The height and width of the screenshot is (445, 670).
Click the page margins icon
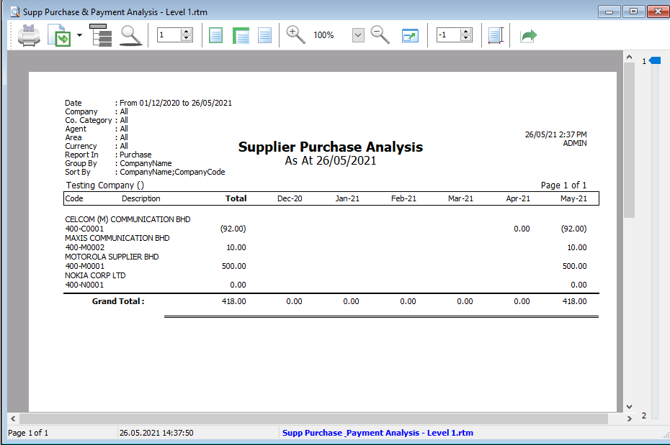[496, 35]
